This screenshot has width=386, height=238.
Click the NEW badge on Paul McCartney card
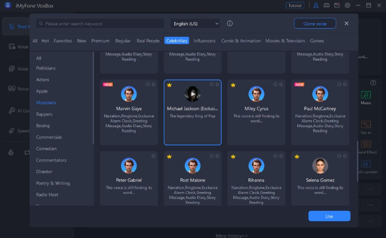coord(299,84)
